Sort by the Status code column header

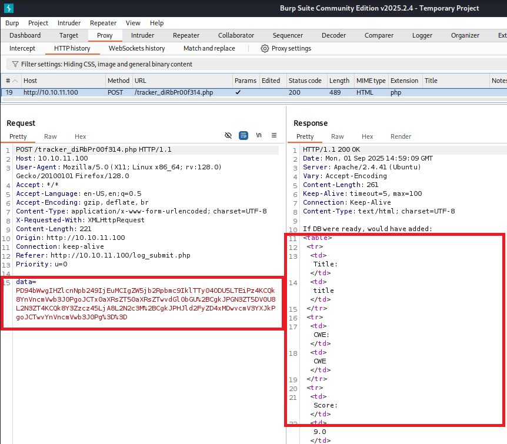pyautogui.click(x=305, y=81)
